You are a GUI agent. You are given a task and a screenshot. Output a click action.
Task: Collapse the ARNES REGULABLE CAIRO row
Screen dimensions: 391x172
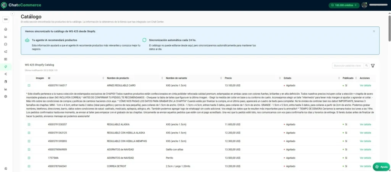29,85
